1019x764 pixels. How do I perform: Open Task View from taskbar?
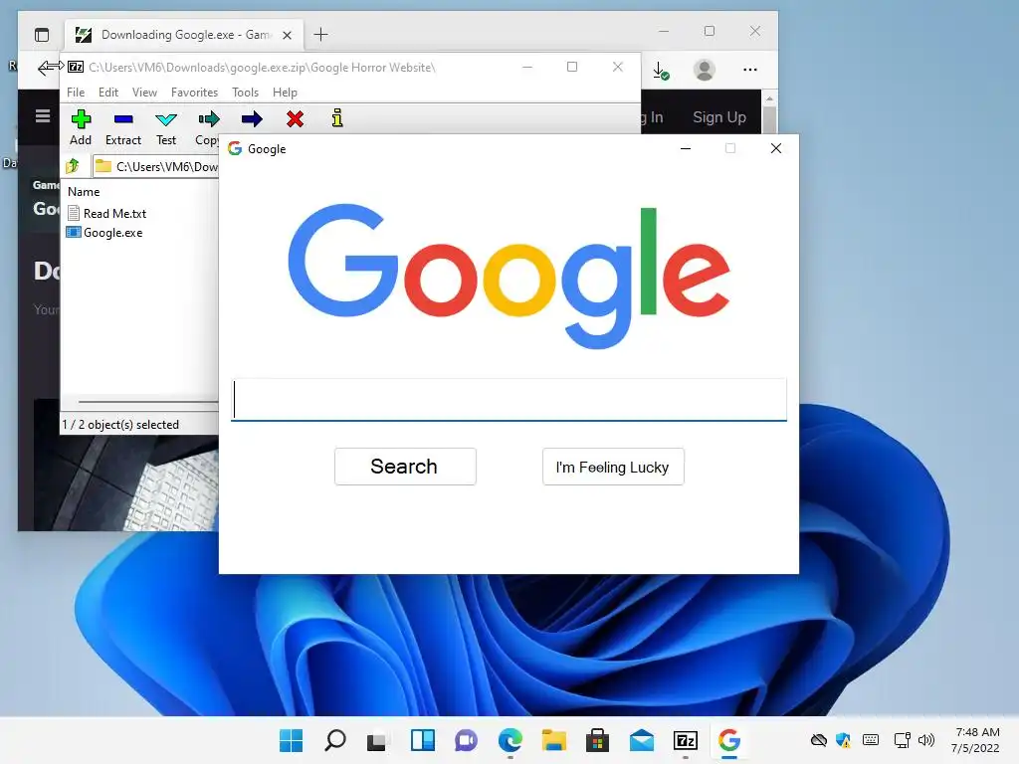377,740
